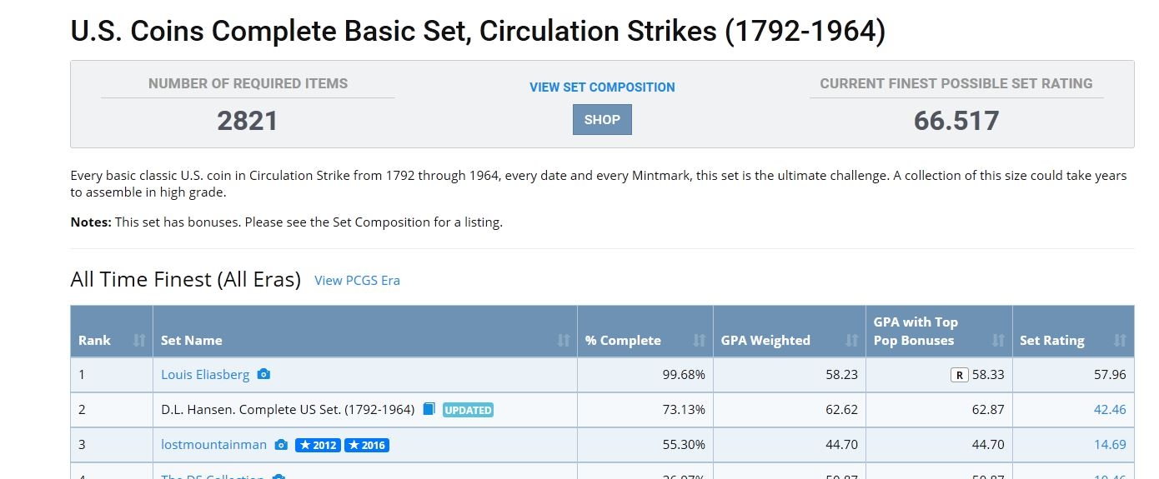Sort by % Complete column arrows
This screenshot has height=479, width=1159.
[x=700, y=340]
